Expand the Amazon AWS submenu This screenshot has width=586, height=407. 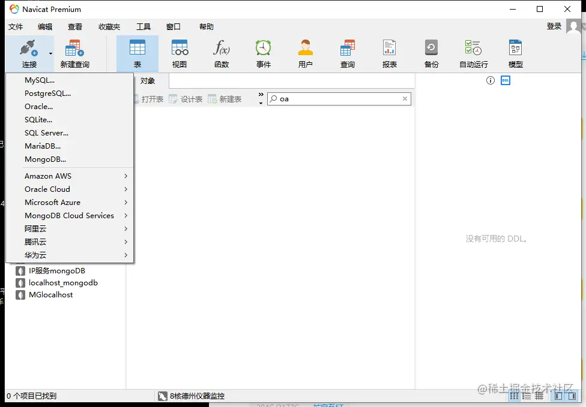click(x=70, y=176)
